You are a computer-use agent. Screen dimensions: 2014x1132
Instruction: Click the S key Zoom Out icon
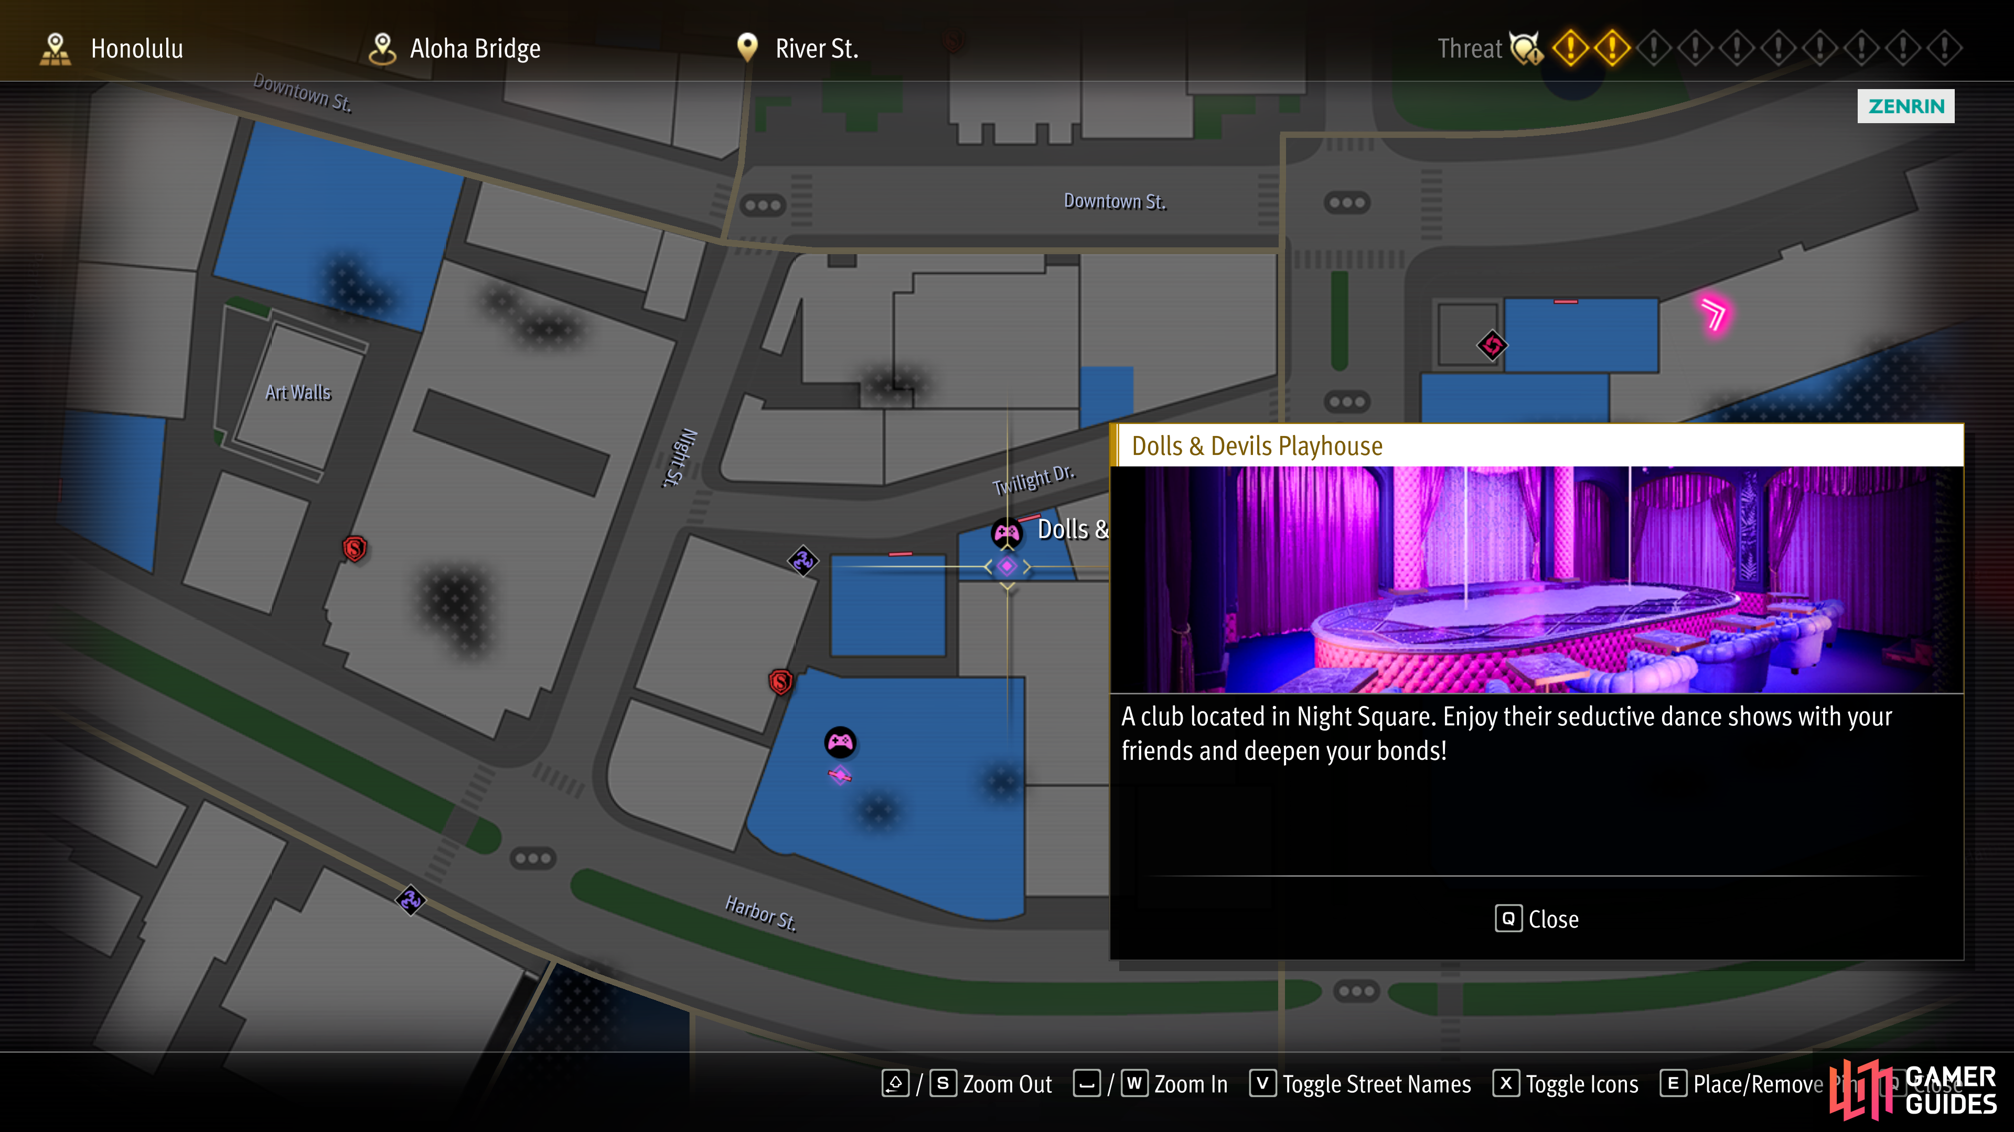(x=943, y=1084)
